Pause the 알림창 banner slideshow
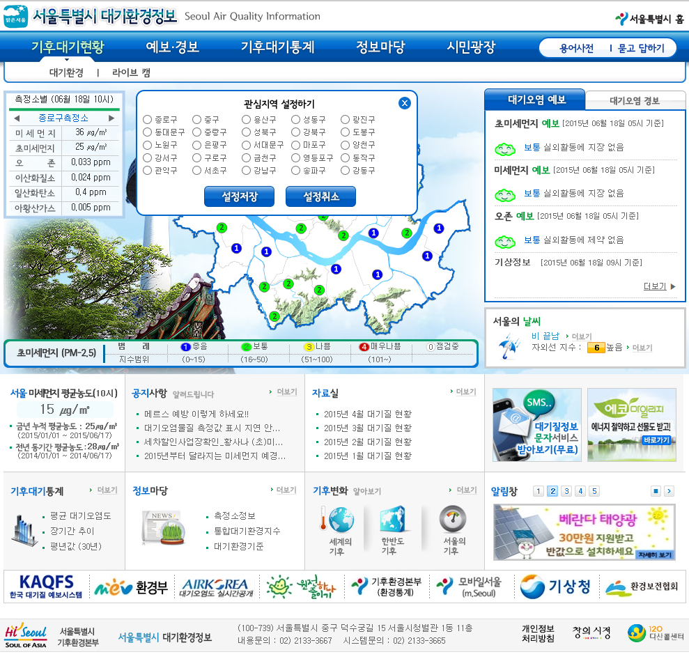 tap(656, 491)
